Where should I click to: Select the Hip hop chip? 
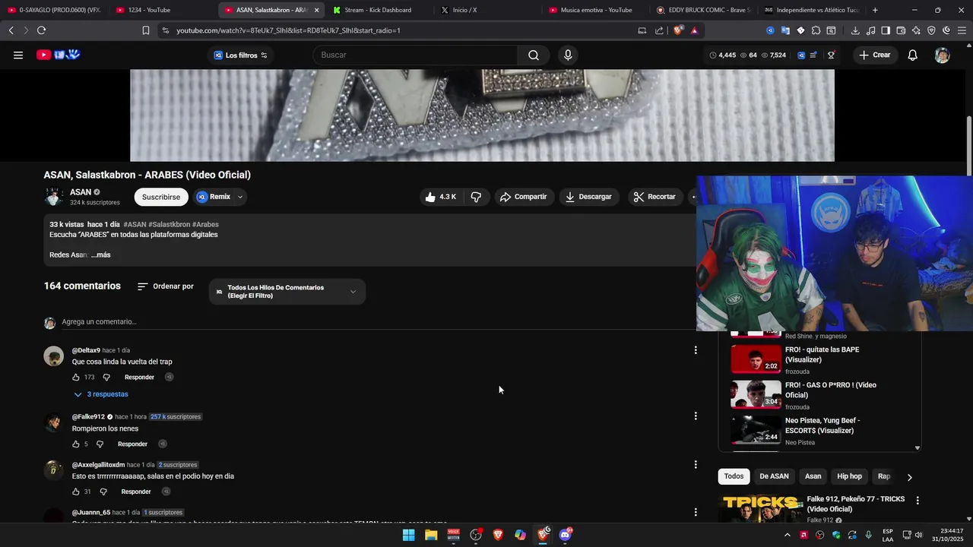849,476
